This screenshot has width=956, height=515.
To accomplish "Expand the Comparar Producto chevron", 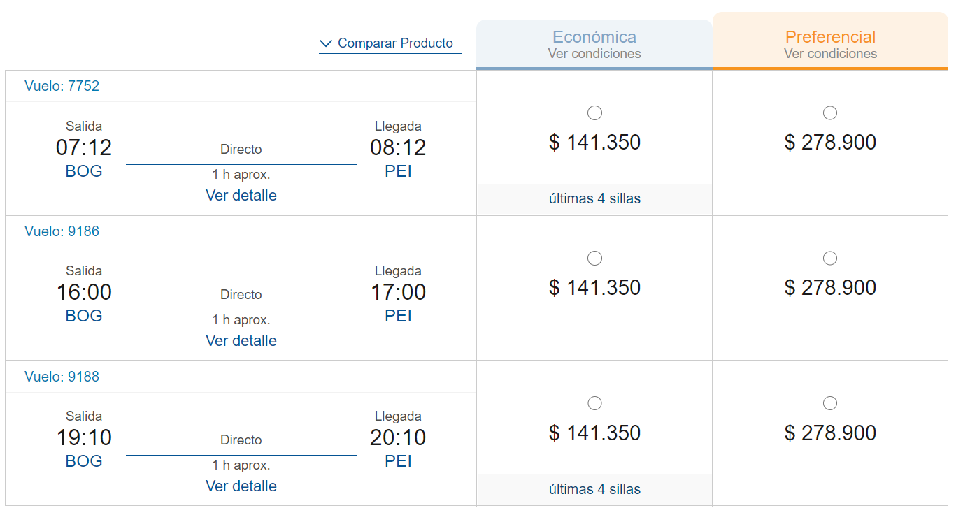I will pos(326,43).
